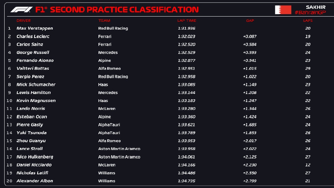This screenshot has width=334, height=188.
Task: Click Verstappen's 1:31.936 lap time
Action: (x=186, y=28)
